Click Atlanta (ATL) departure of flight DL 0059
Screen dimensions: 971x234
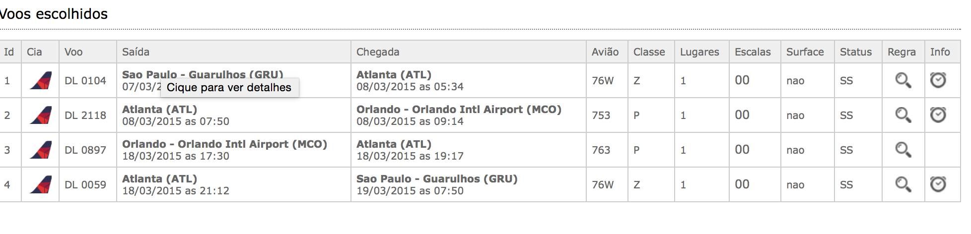159,179
